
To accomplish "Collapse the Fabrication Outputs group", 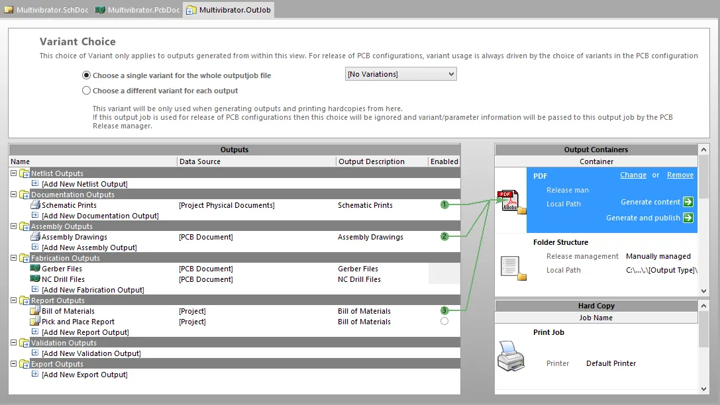I will click(14, 257).
